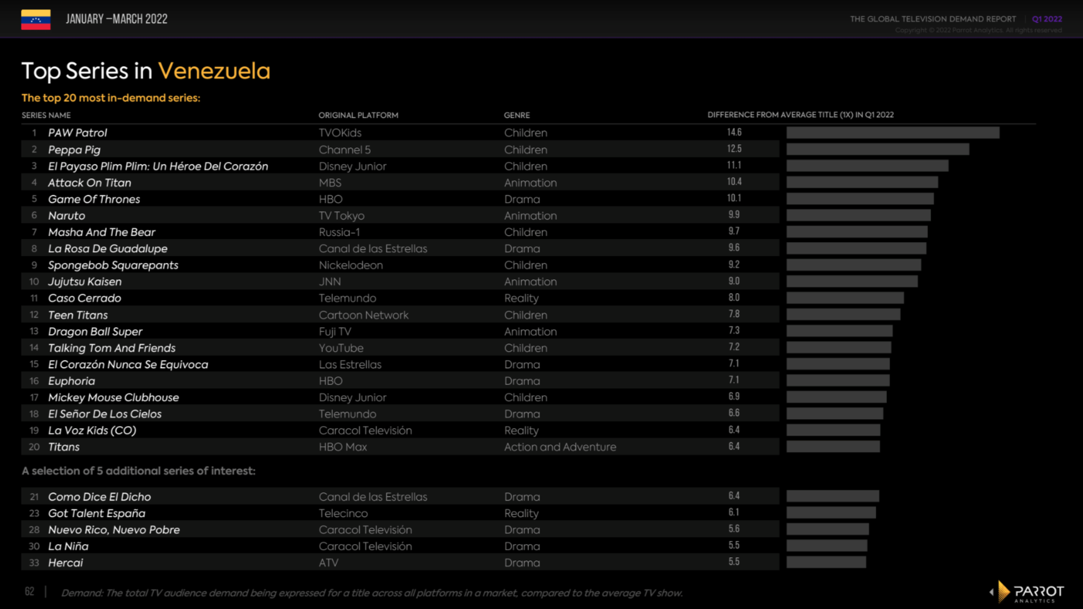Click the 14.6 demand value
Image resolution: width=1083 pixels, height=609 pixels.
click(734, 132)
